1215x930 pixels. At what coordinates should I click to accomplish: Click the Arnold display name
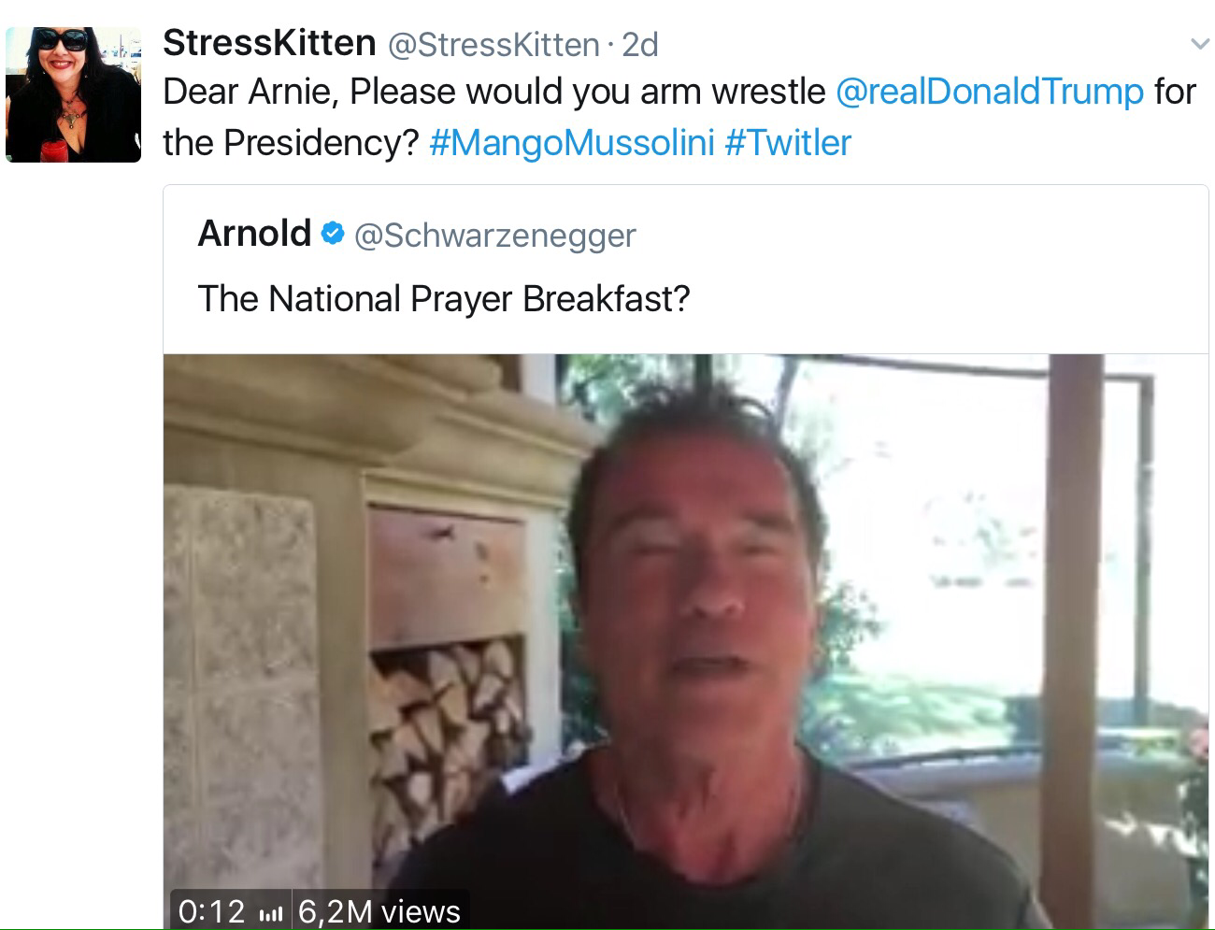[x=254, y=234]
